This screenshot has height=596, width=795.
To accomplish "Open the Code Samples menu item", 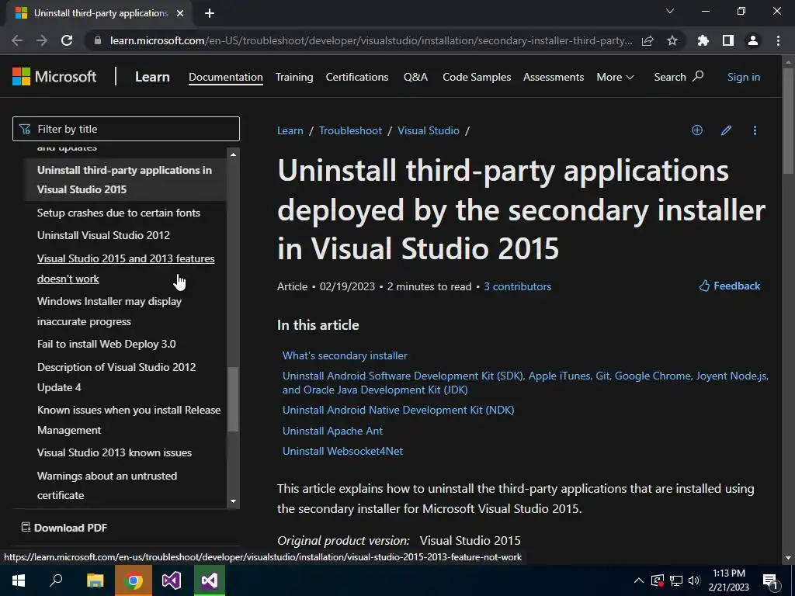I will click(x=477, y=77).
